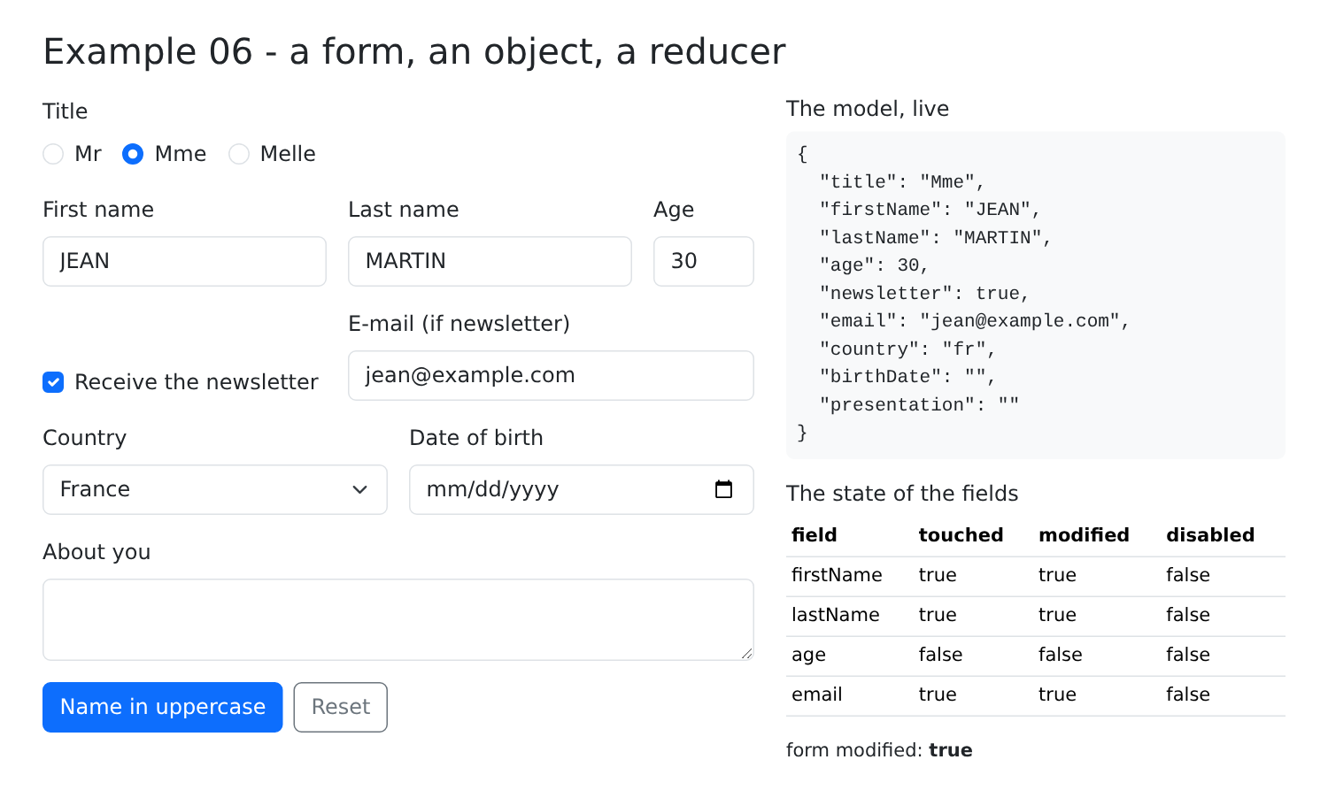Open the Country dropdown showing France
Screen dimensions: 1328x798
[x=215, y=489]
